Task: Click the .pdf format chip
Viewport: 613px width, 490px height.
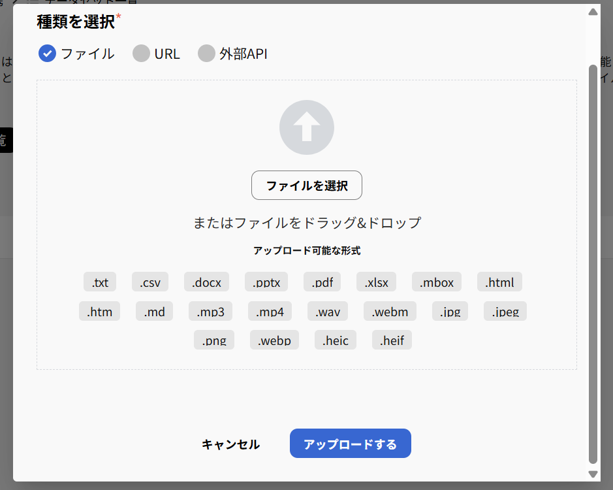Action: tap(322, 282)
